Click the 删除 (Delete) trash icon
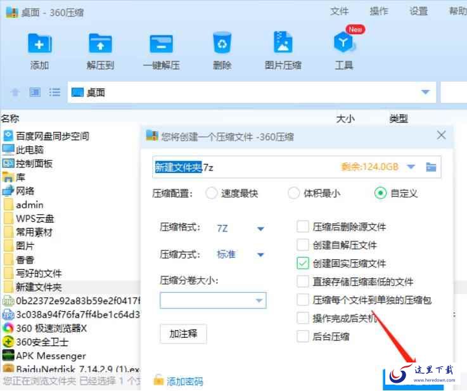 coord(222,43)
